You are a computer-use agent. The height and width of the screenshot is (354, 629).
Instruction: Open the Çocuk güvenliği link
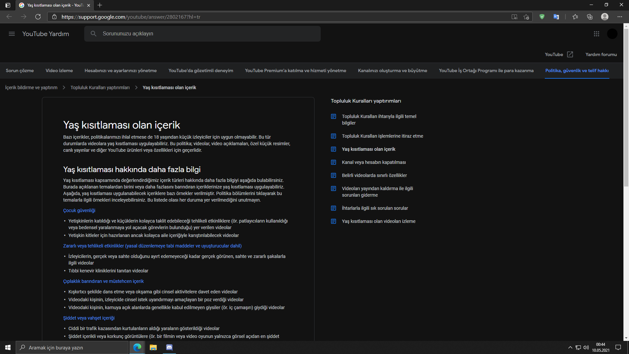(x=79, y=210)
